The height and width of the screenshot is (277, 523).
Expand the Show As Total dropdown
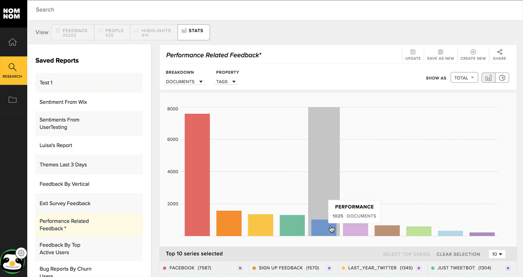click(x=464, y=78)
